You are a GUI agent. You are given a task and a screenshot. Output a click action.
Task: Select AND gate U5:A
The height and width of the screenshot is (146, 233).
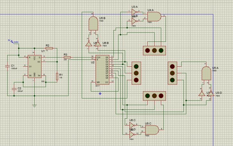point(206,73)
